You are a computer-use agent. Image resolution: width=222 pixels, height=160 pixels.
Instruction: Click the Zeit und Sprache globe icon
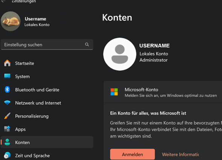point(7,156)
